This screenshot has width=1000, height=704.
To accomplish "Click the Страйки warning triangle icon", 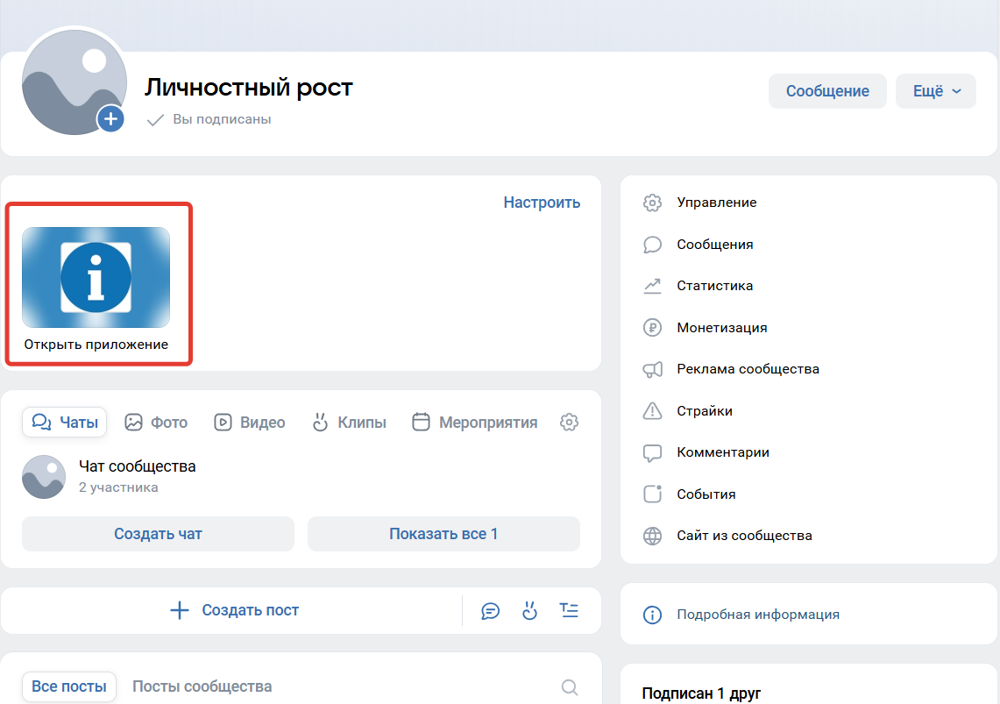I will point(652,410).
